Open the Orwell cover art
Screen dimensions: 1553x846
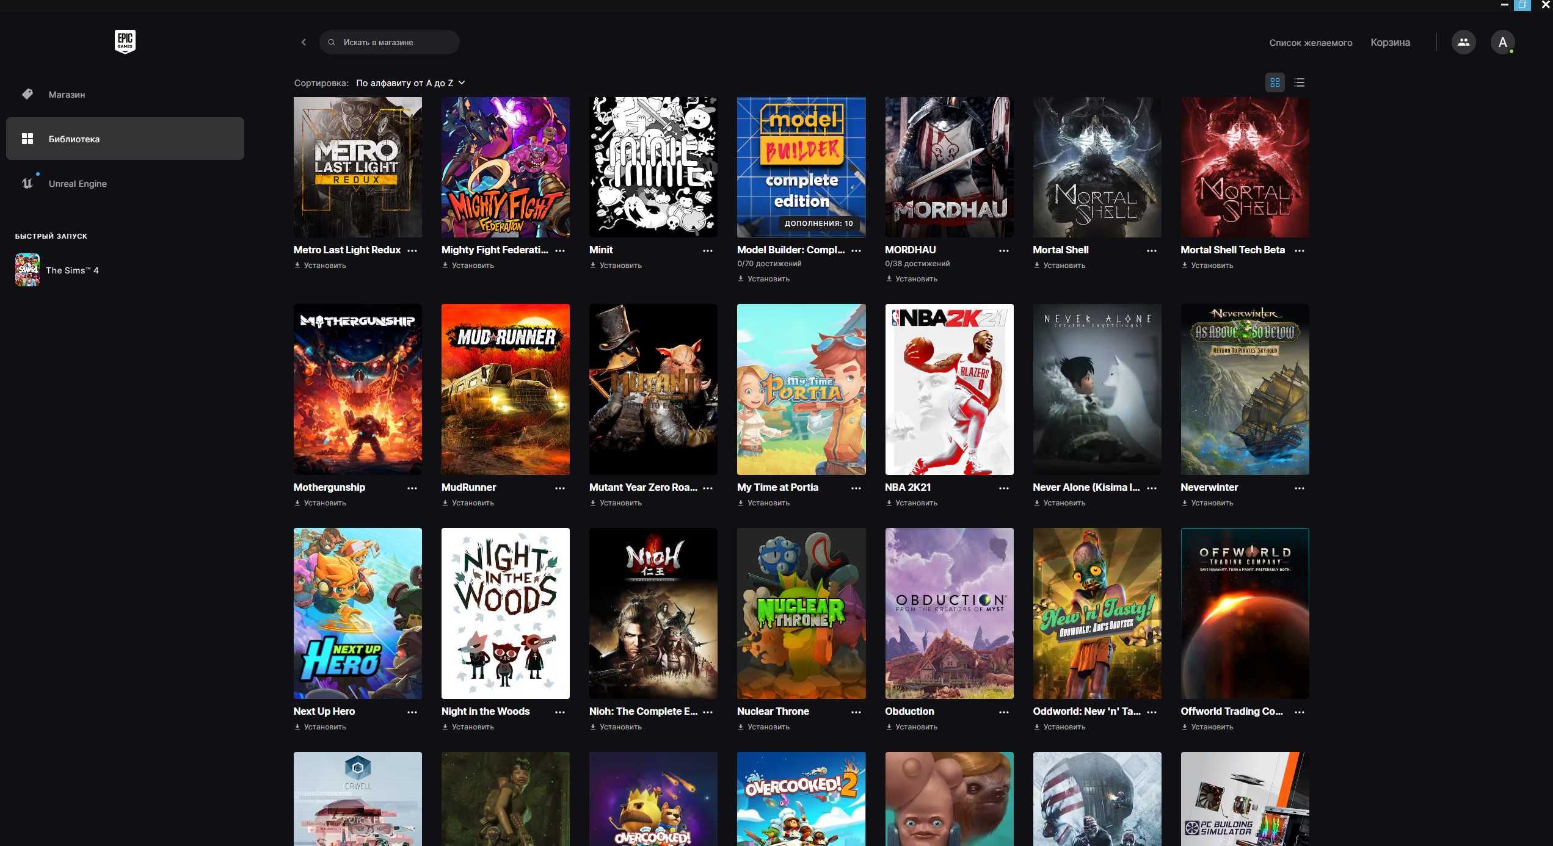(357, 798)
